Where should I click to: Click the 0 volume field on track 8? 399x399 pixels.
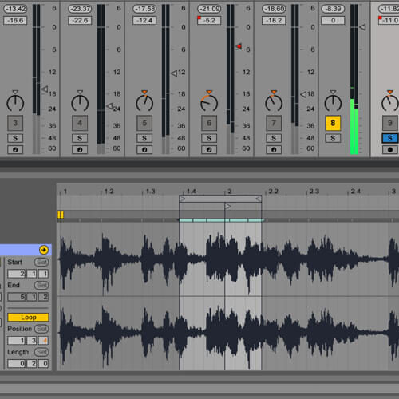pos(333,21)
